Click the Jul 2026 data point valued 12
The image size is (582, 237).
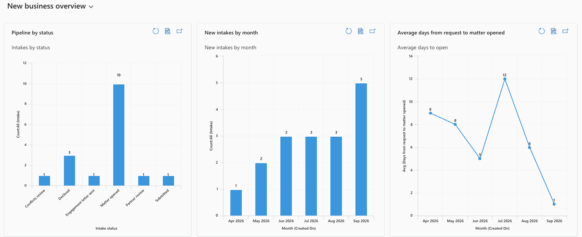coord(505,79)
